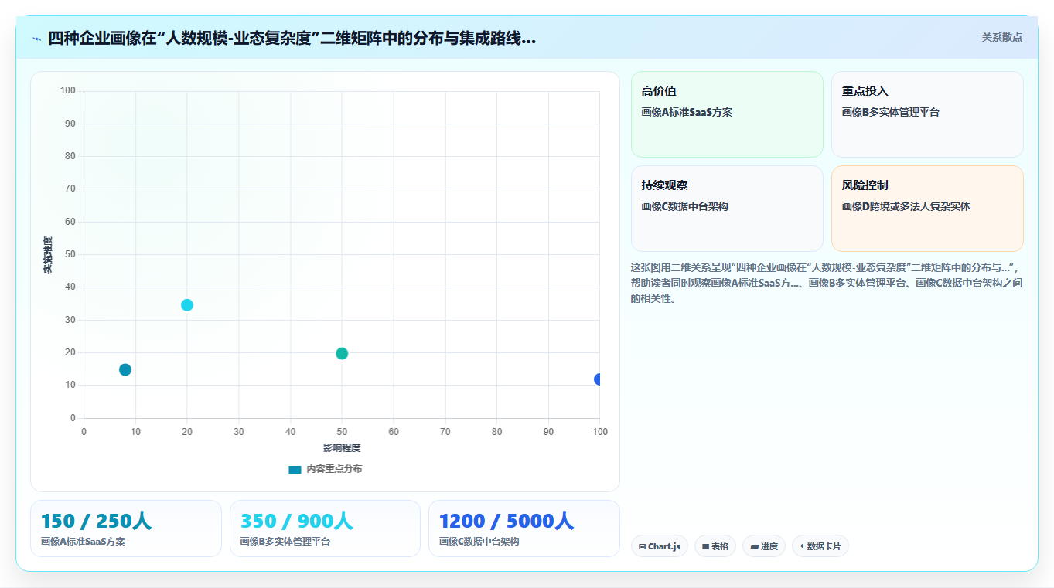Click the lightning icon beside the title
Image resolution: width=1054 pixels, height=588 pixels.
(x=36, y=39)
